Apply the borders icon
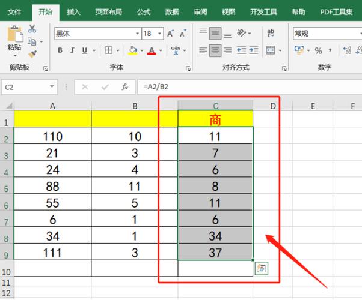362x300 pixels. pyautogui.click(x=108, y=50)
